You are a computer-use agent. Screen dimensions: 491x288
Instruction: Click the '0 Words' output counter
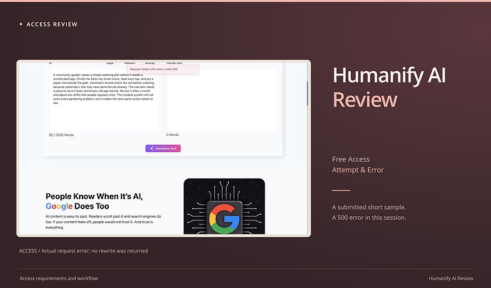tap(172, 134)
